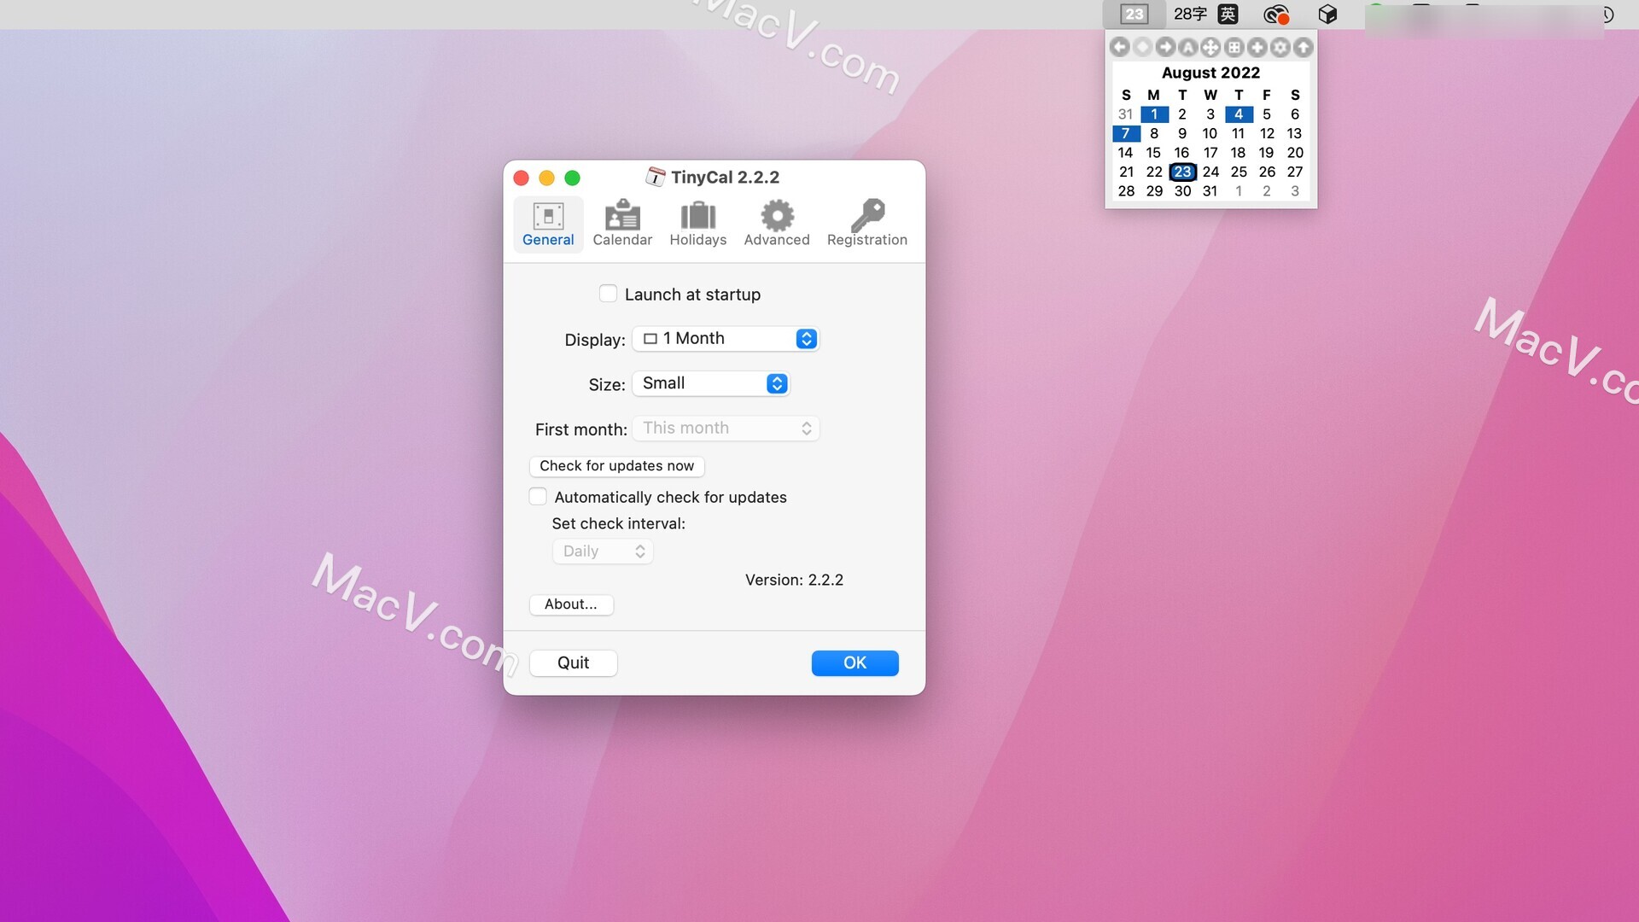The width and height of the screenshot is (1639, 922).
Task: Go to previous month with left arrow icon
Action: coord(1120,48)
